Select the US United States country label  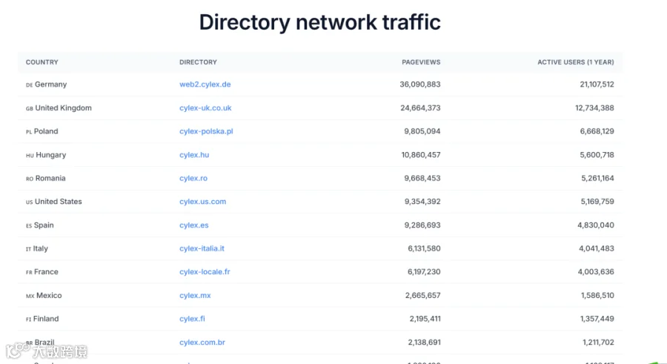click(x=53, y=202)
